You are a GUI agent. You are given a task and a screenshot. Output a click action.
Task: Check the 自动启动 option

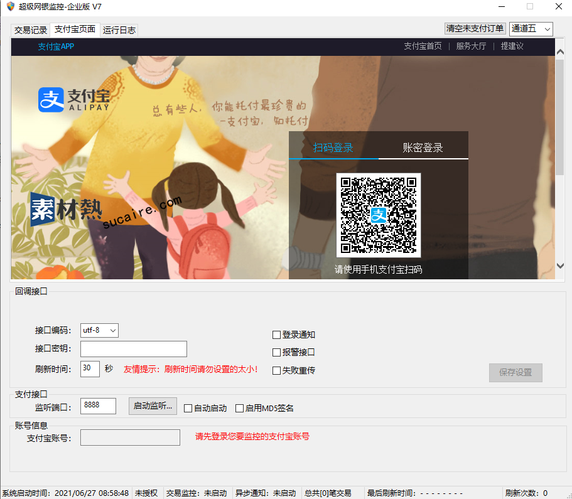[x=188, y=408]
